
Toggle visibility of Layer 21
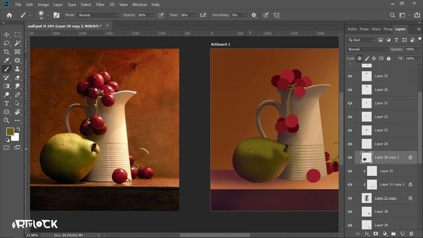tap(350, 103)
